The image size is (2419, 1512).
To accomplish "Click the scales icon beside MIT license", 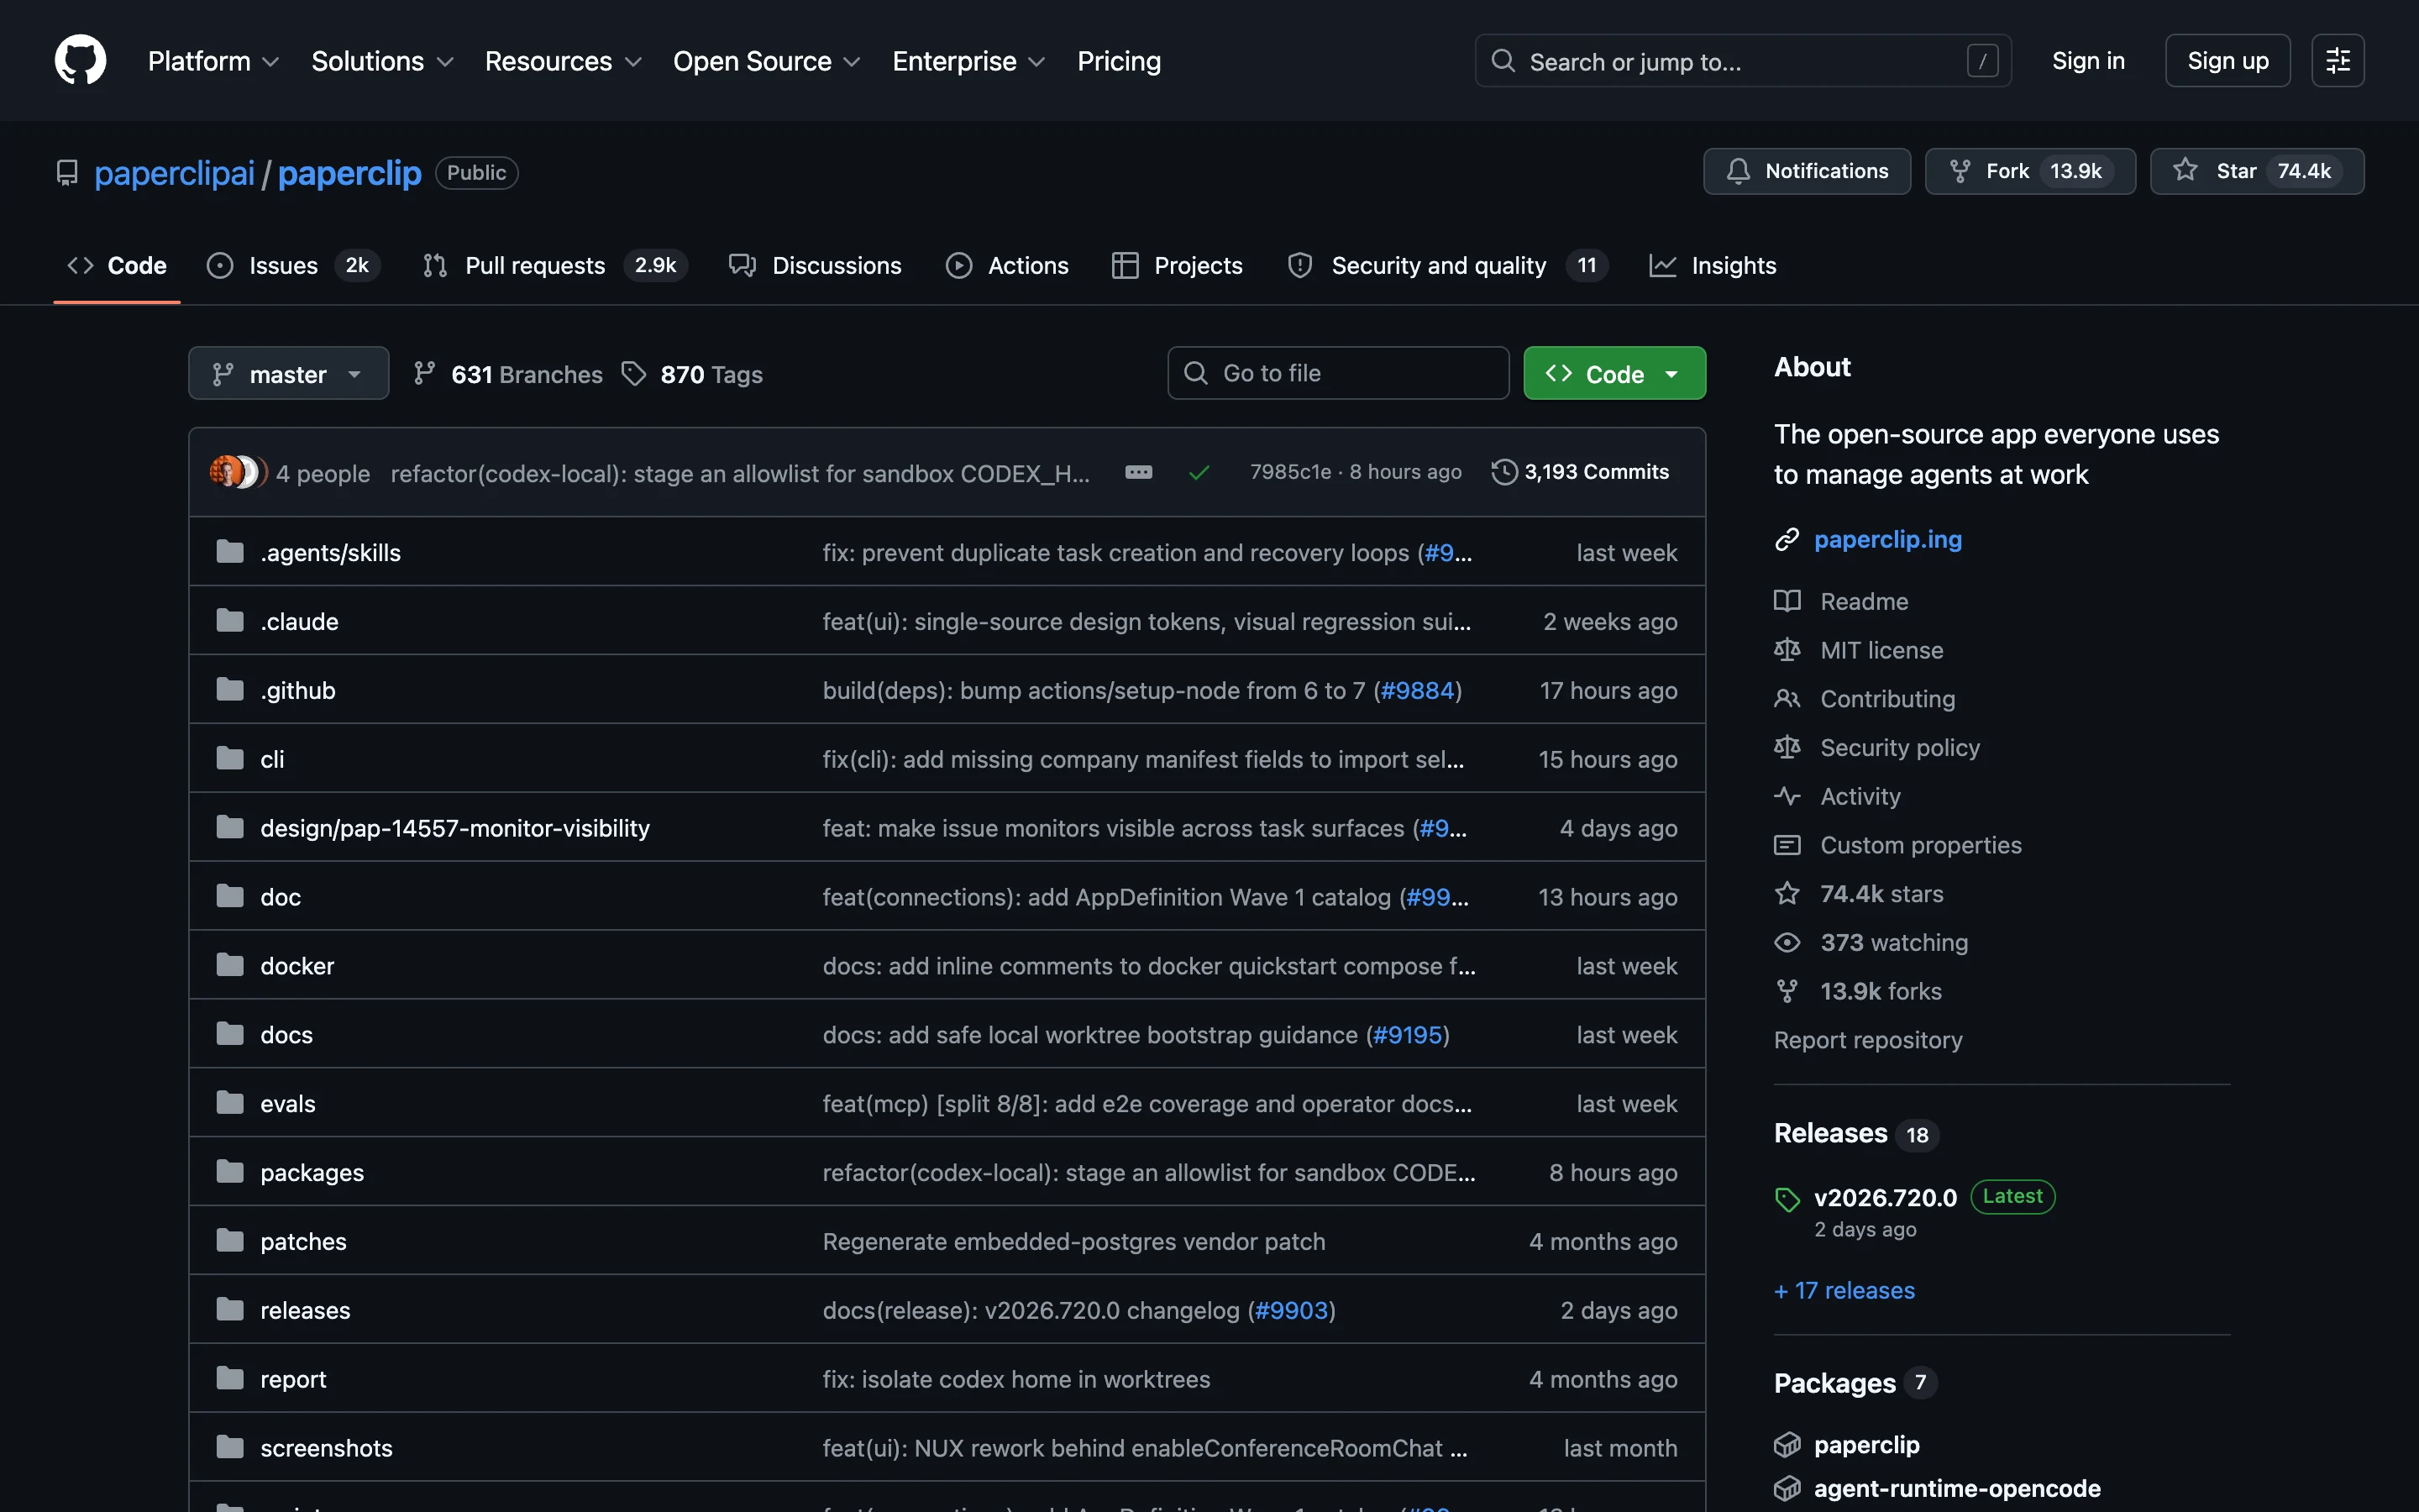I will (1787, 650).
